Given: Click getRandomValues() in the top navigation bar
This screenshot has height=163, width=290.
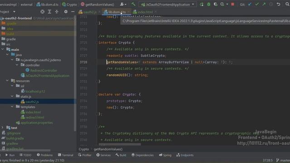Looking at the screenshot, I should tap(97, 5).
